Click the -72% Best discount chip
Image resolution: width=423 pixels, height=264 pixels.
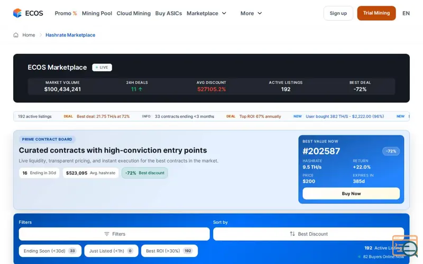tap(144, 173)
